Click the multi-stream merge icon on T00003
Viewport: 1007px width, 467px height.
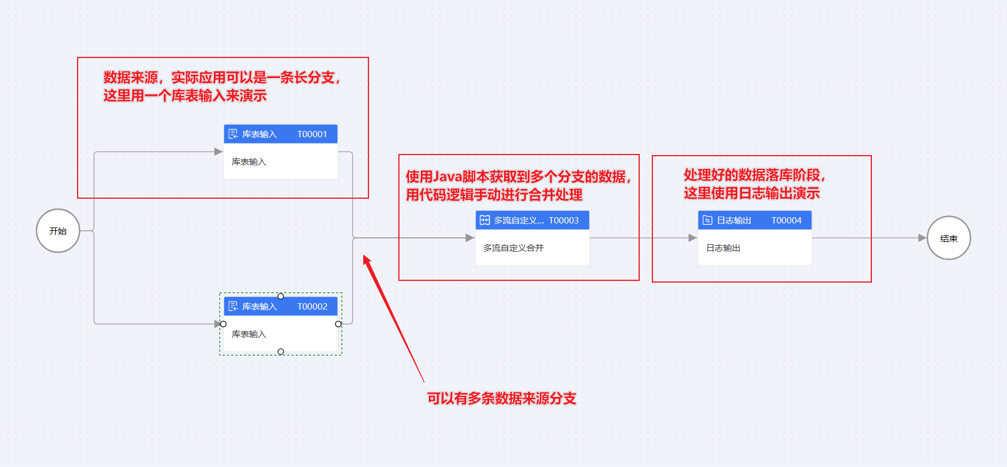[x=485, y=220]
